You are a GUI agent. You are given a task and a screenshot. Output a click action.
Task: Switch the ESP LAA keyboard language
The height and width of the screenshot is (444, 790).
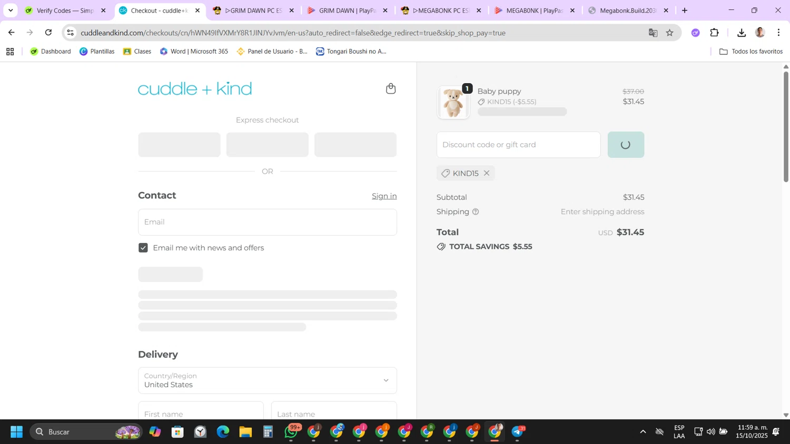pyautogui.click(x=679, y=431)
